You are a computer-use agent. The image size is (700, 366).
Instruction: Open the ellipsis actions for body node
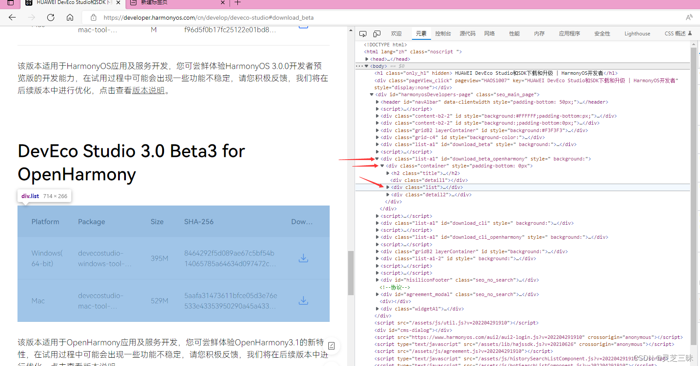pyautogui.click(x=359, y=66)
